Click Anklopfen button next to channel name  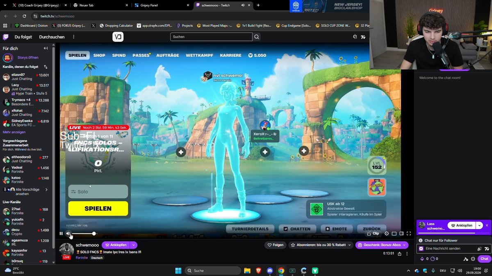116,245
